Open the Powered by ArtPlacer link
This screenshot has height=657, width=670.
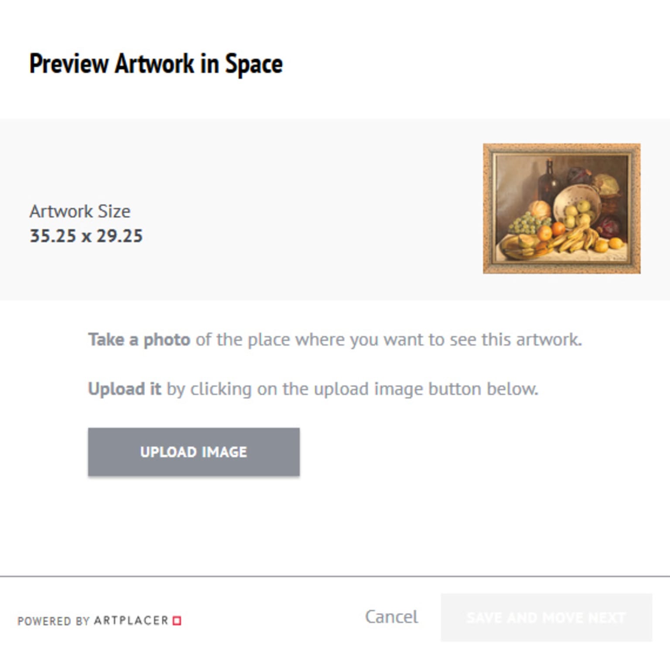(99, 620)
